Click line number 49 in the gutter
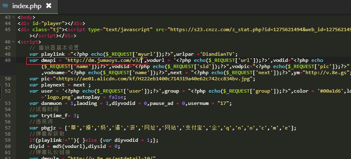Viewport: 351px width, 159px height. coord(7,60)
